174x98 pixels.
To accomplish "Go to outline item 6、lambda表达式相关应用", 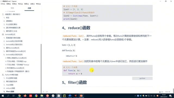I will 13,54.
